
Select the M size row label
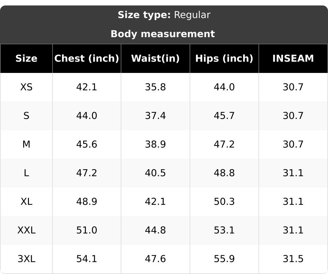click(26, 144)
